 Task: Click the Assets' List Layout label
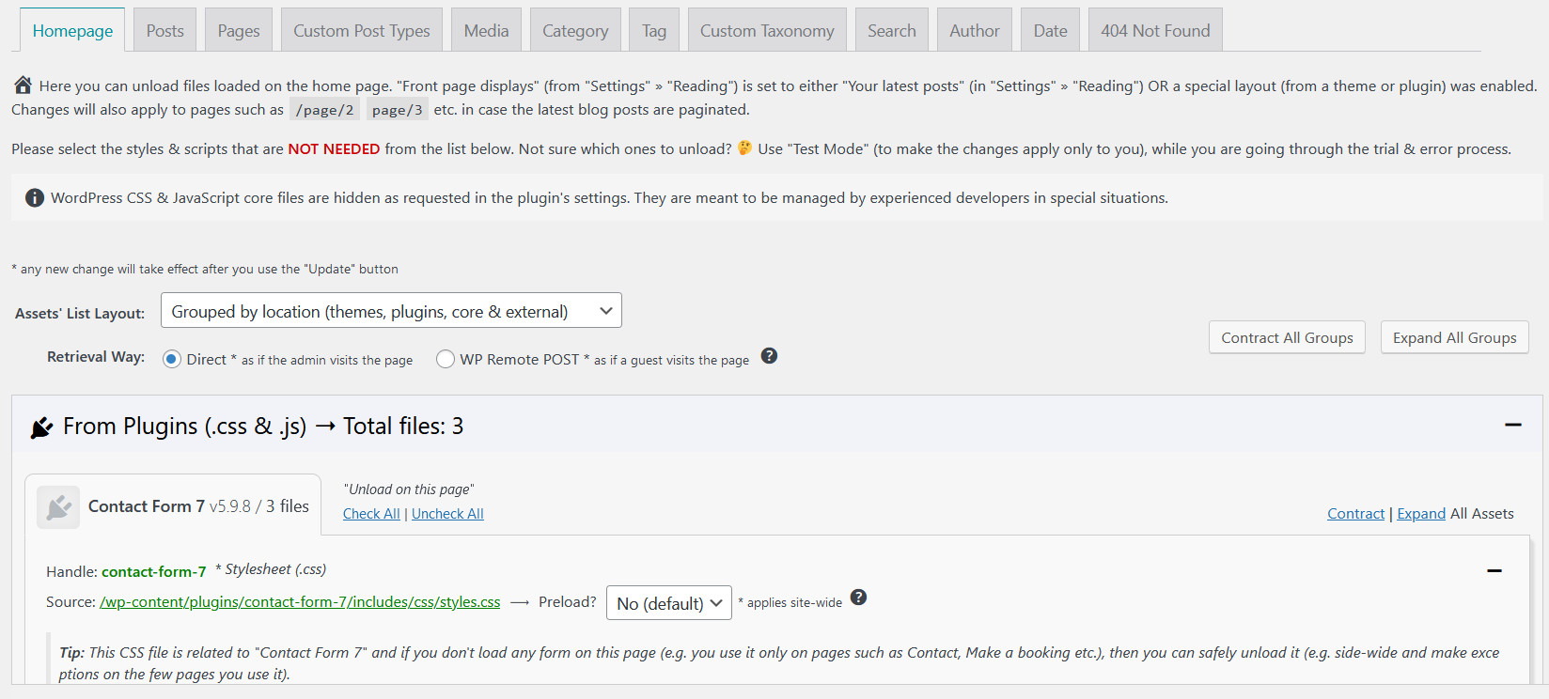[x=80, y=313]
